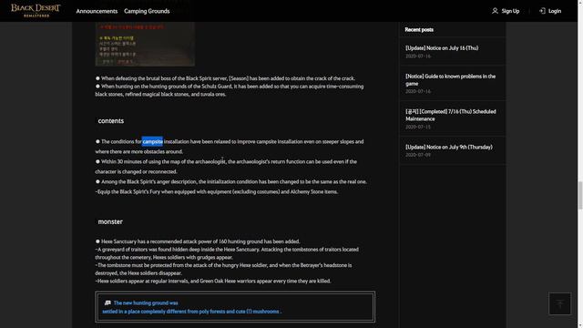Click 'settled in a place completely different' blue text

click(192, 312)
